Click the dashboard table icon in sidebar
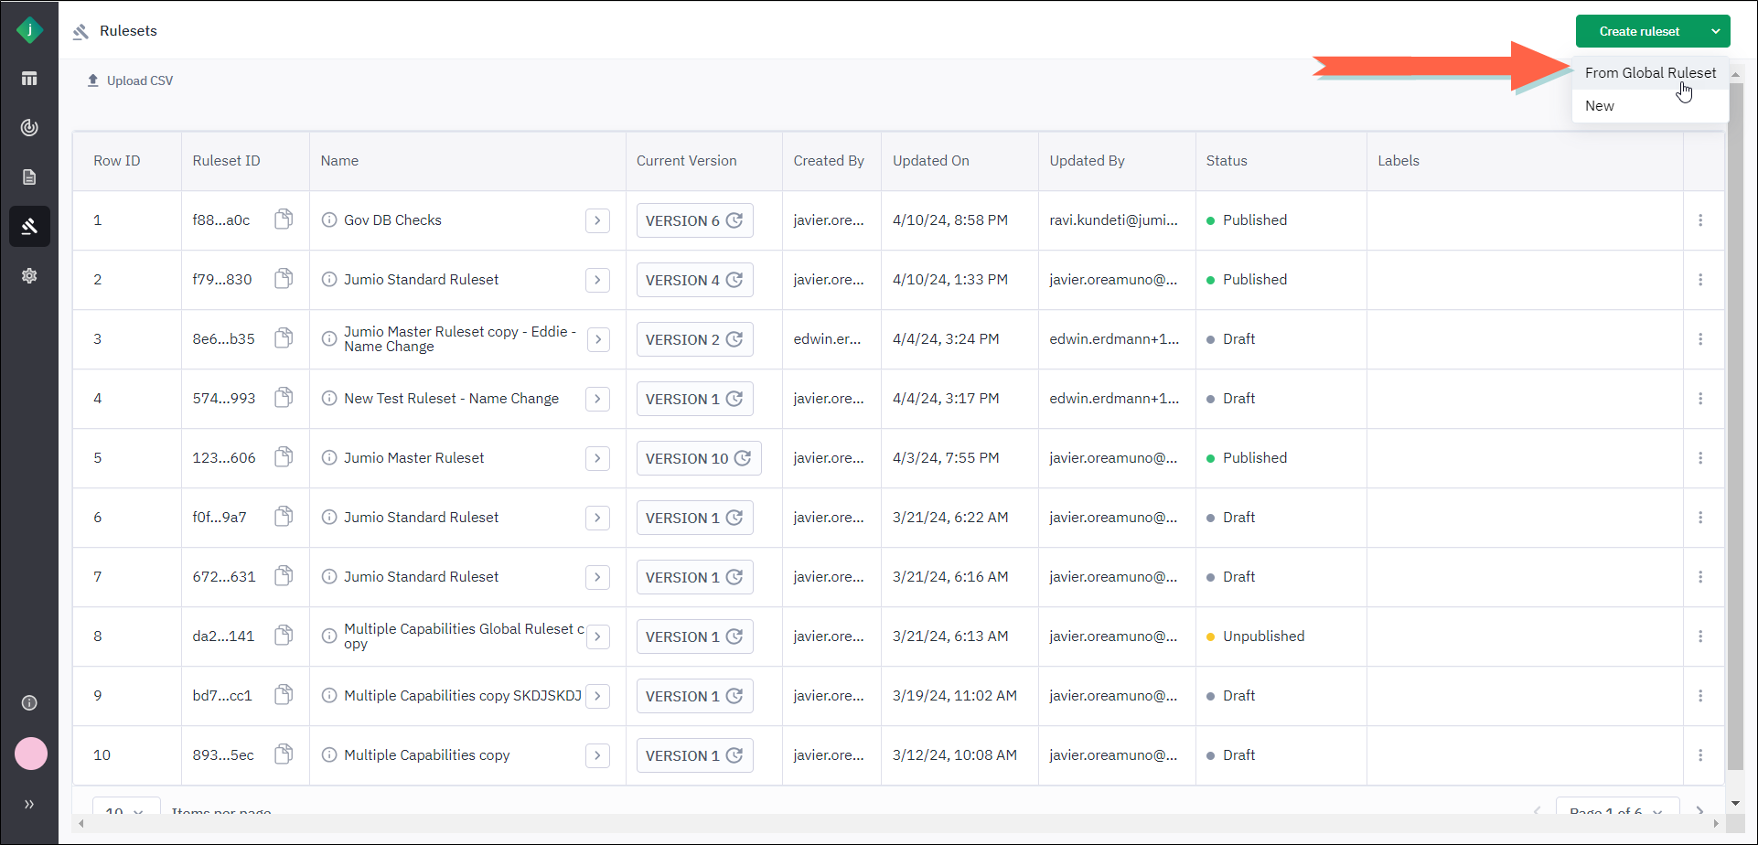 [x=29, y=79]
